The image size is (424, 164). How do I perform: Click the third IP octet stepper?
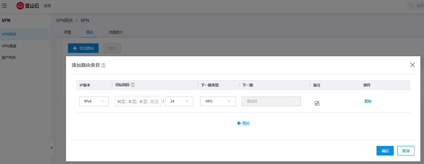pyautogui.click(x=145, y=102)
